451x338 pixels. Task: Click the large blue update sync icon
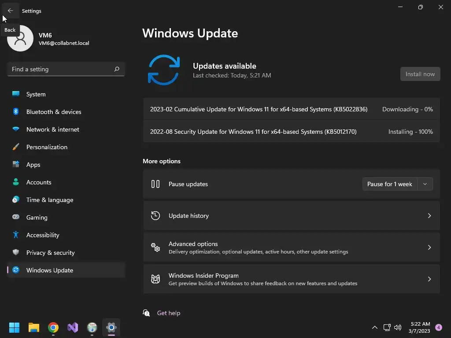click(164, 70)
